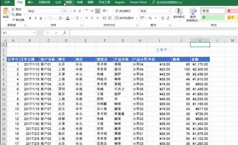Switch to the Insert (插入) tab
238x145 pixels.
coord(30,2)
